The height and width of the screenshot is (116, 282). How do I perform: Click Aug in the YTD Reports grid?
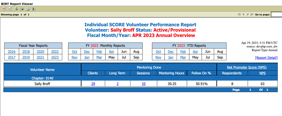pyautogui.click(x=220, y=52)
